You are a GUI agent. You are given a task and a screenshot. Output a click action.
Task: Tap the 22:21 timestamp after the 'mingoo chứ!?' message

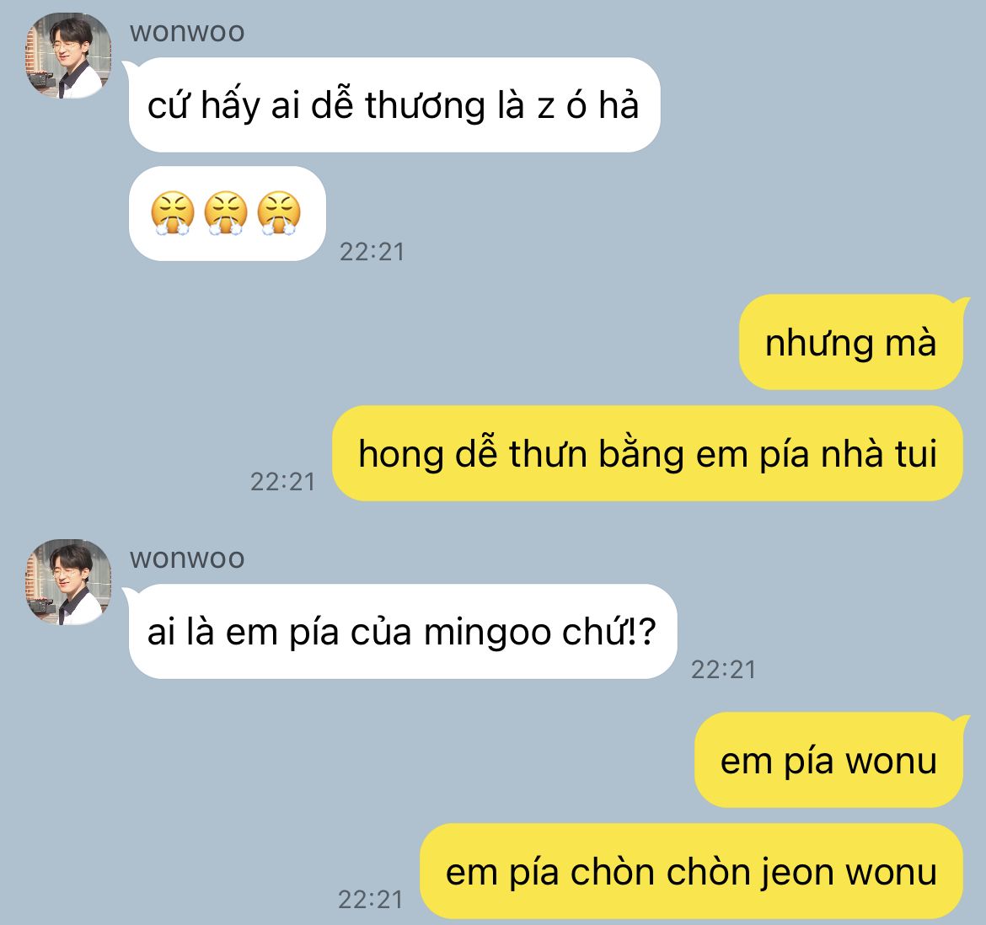[723, 670]
